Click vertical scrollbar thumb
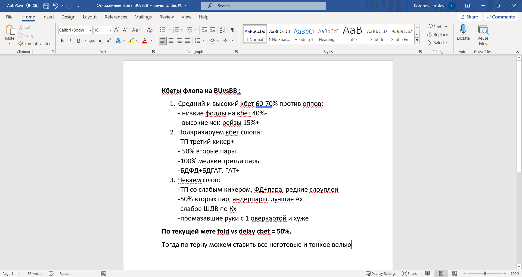522x277 pixels. pos(519,116)
